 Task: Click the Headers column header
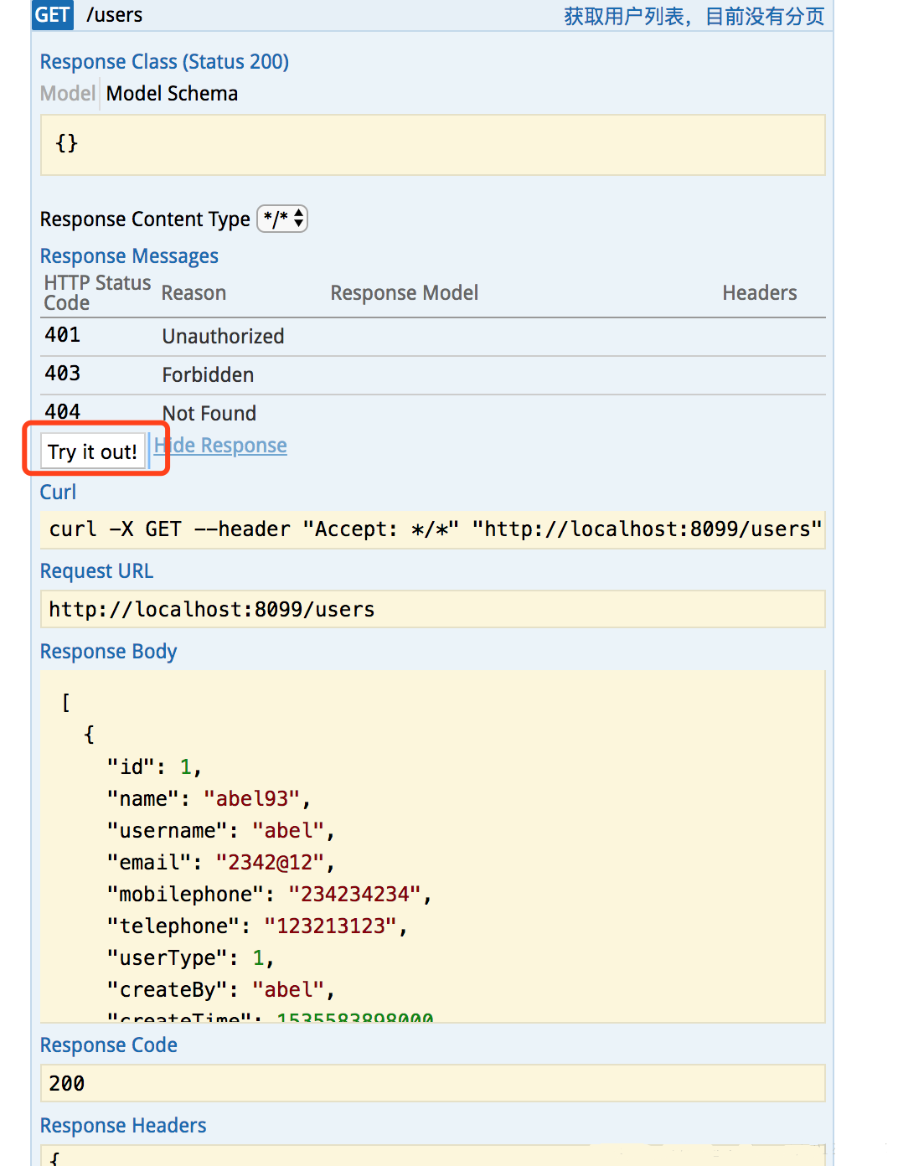tap(760, 292)
